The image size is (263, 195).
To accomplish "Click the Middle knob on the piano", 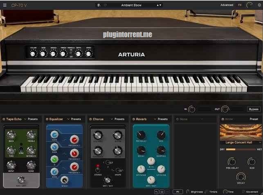I will 53,54.
